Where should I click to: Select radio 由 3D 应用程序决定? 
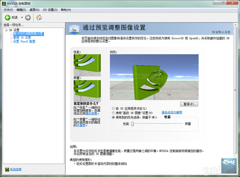click(x=113, y=108)
